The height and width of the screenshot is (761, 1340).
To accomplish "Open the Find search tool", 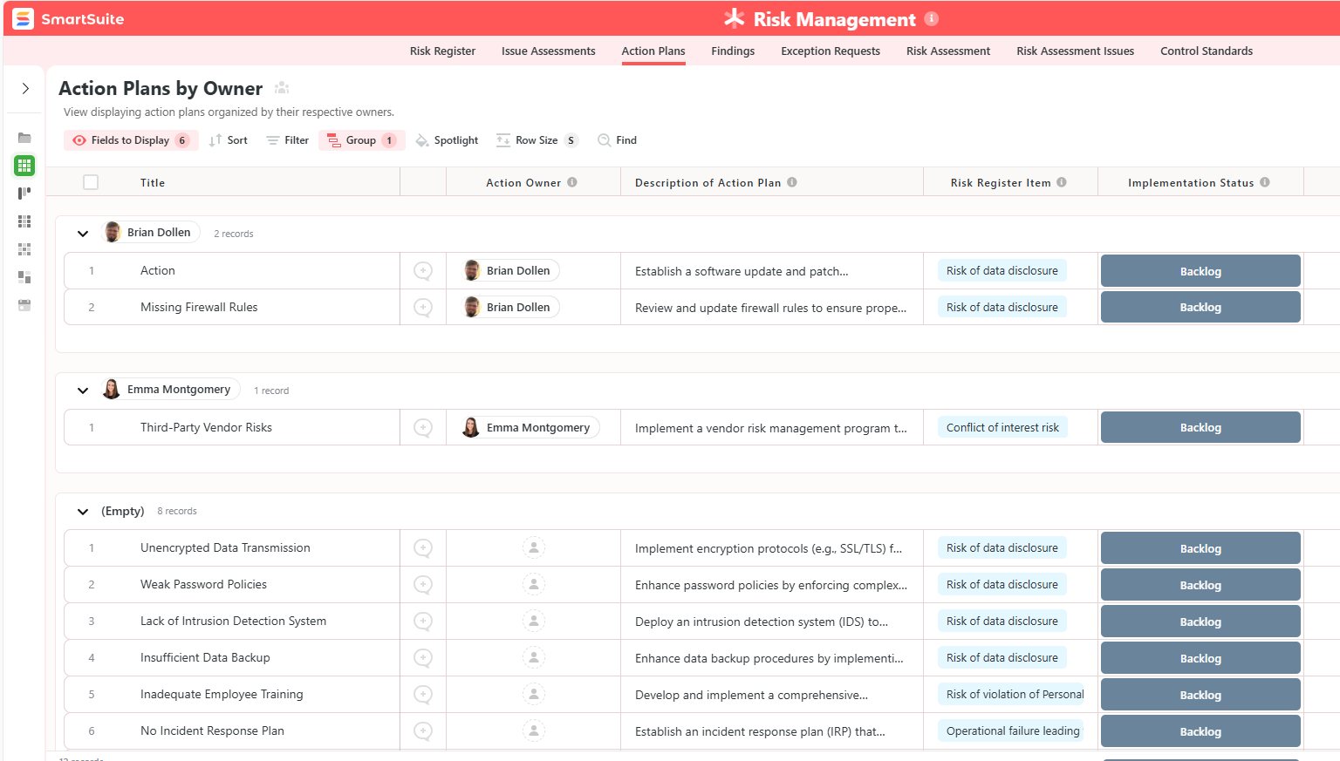I will (617, 140).
